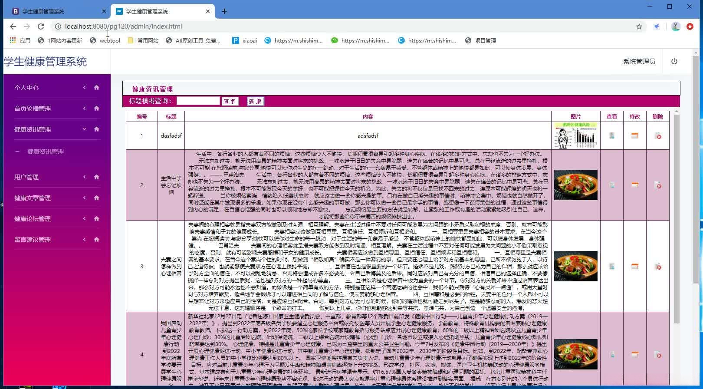Delete icon for row 4 我国启动儿童青少年心理健康行动
703x389 pixels.
click(658, 354)
